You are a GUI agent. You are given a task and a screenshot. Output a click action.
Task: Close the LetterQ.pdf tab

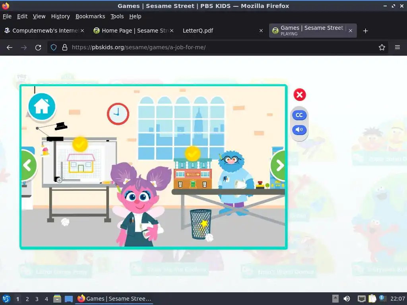pyautogui.click(x=261, y=31)
